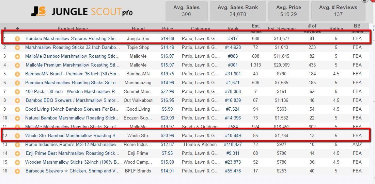Click plus icon for Enji Prime row

17,153
